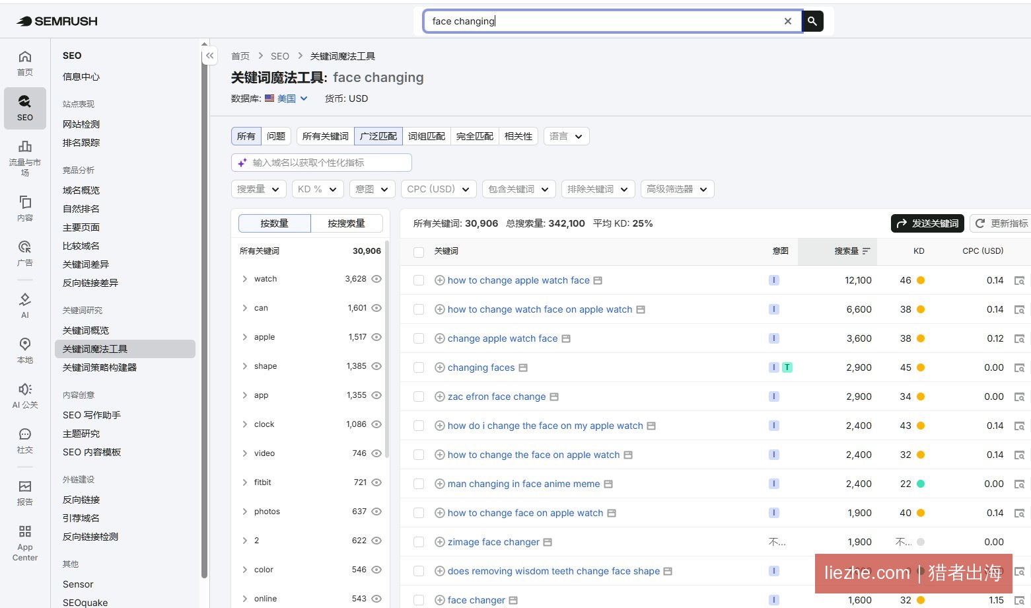Image resolution: width=1031 pixels, height=608 pixels.
Task: Check 'how to change apple watch face' row
Action: [x=419, y=280]
